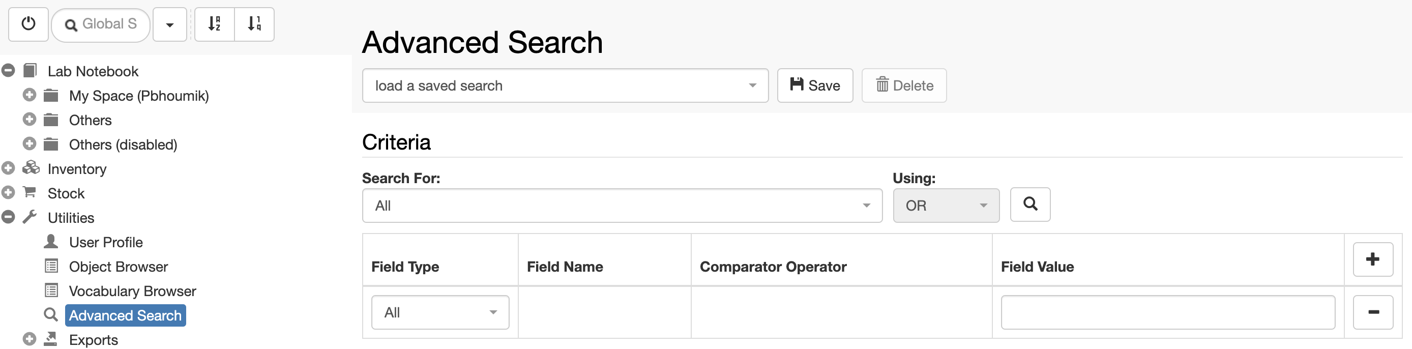Click the Field Value text input
The width and height of the screenshot is (1412, 349).
(x=1167, y=312)
